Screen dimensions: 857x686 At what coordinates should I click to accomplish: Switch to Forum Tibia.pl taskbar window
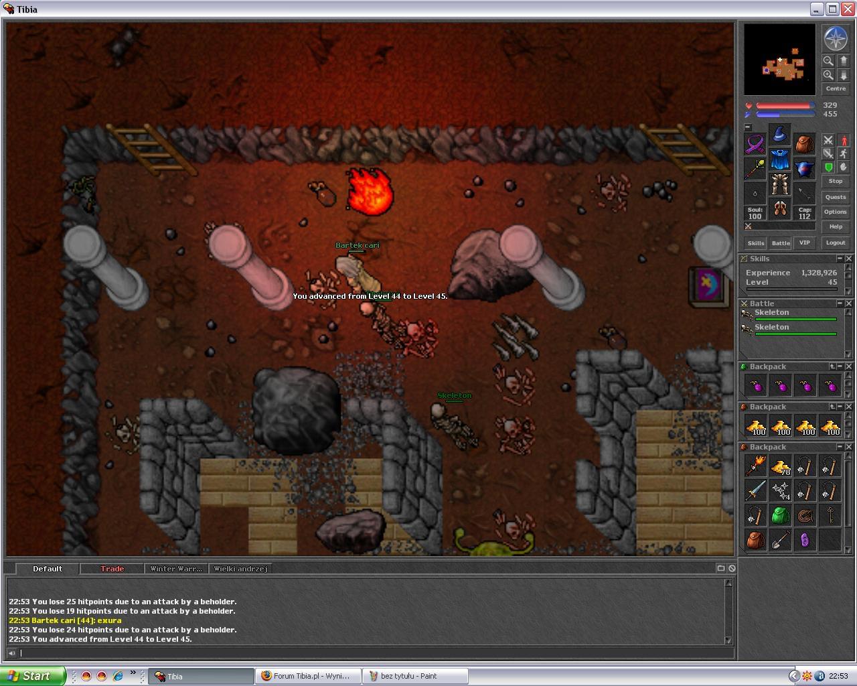tap(307, 676)
